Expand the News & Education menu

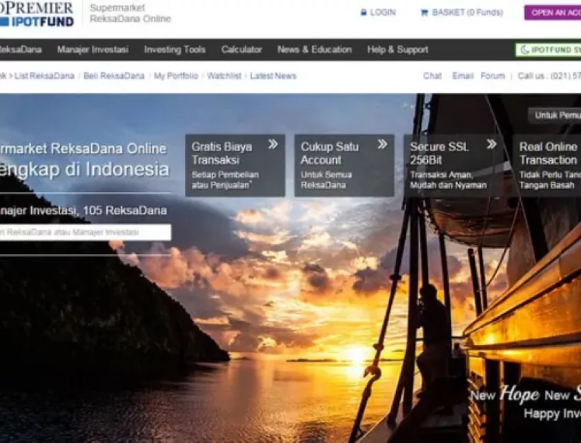[x=315, y=50]
